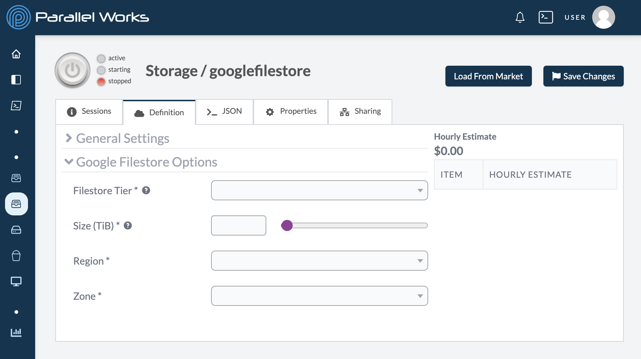
Task: Open the Zone dropdown
Action: [x=319, y=296]
